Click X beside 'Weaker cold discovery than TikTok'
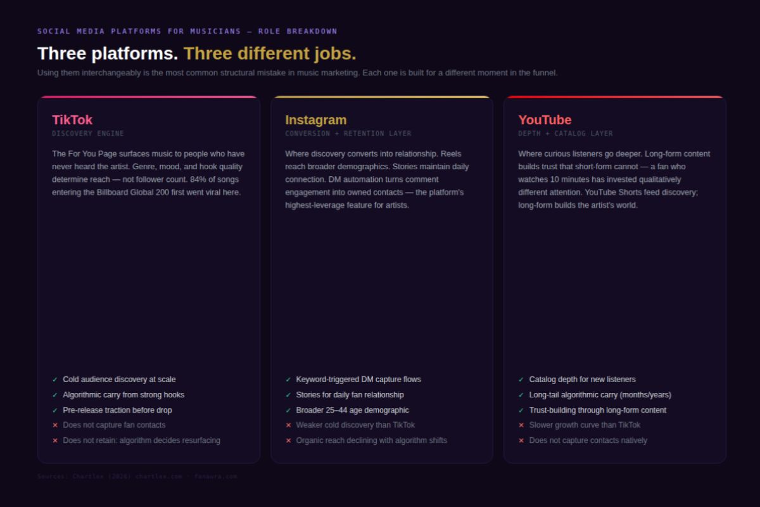This screenshot has height=507, width=760. click(288, 425)
